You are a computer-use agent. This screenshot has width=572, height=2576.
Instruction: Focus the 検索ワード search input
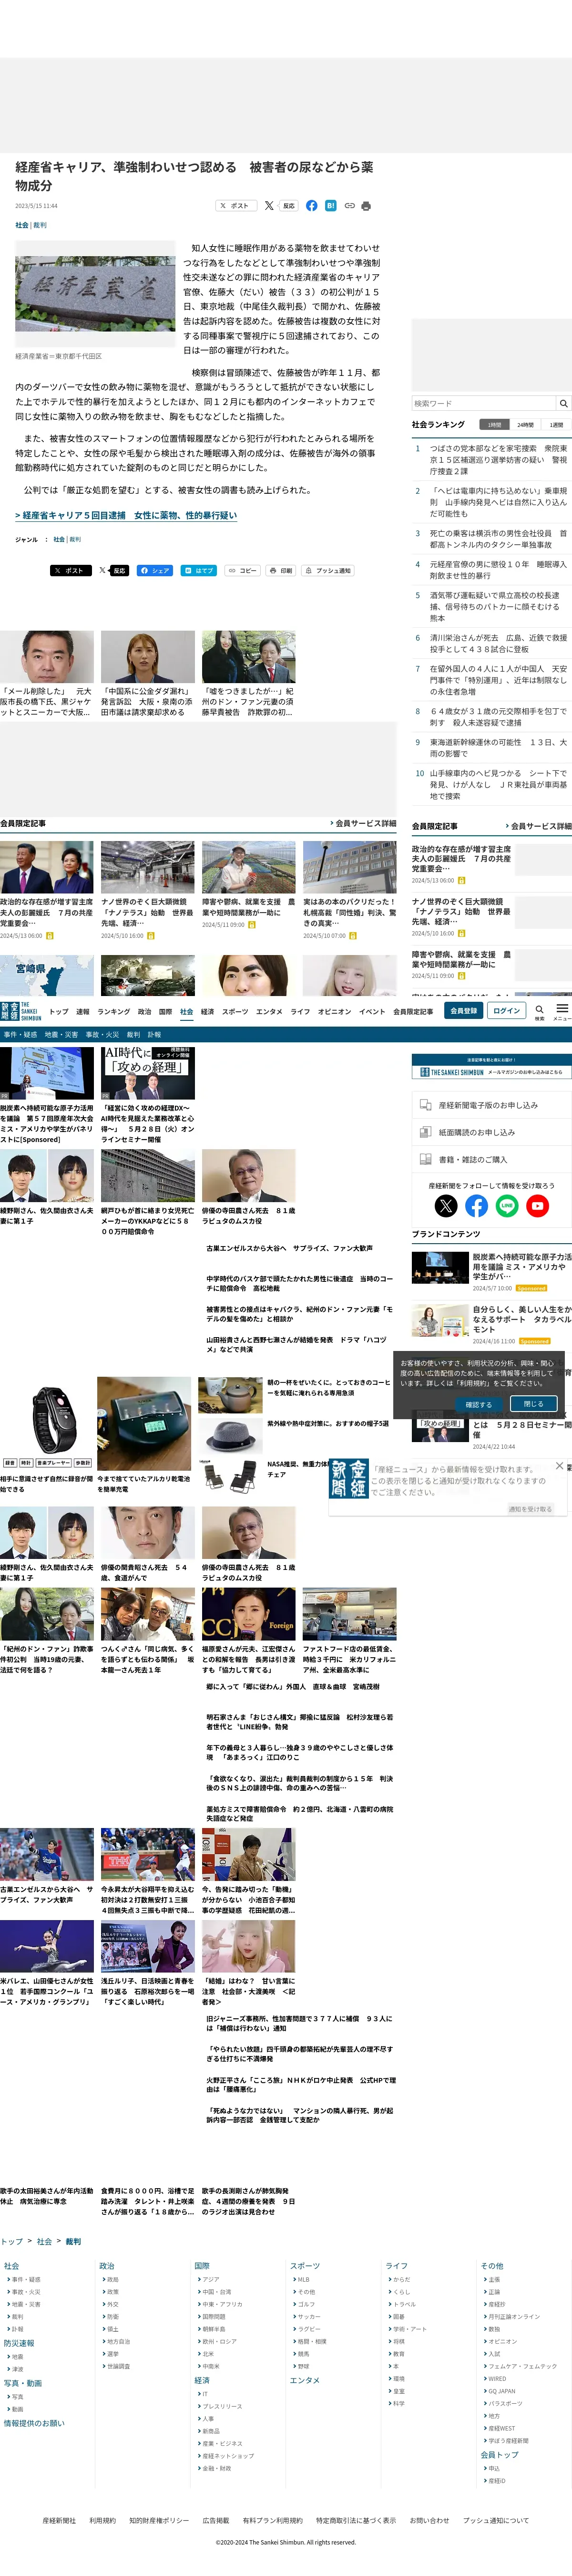click(483, 403)
